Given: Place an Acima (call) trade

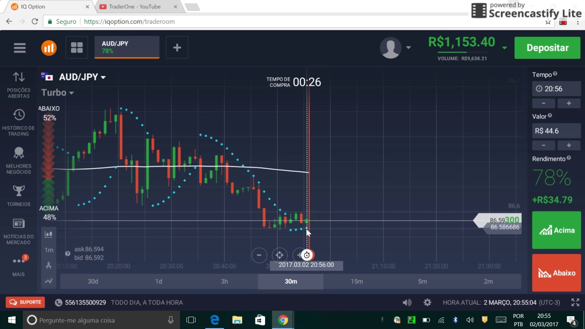Looking at the screenshot, I should 556,230.
